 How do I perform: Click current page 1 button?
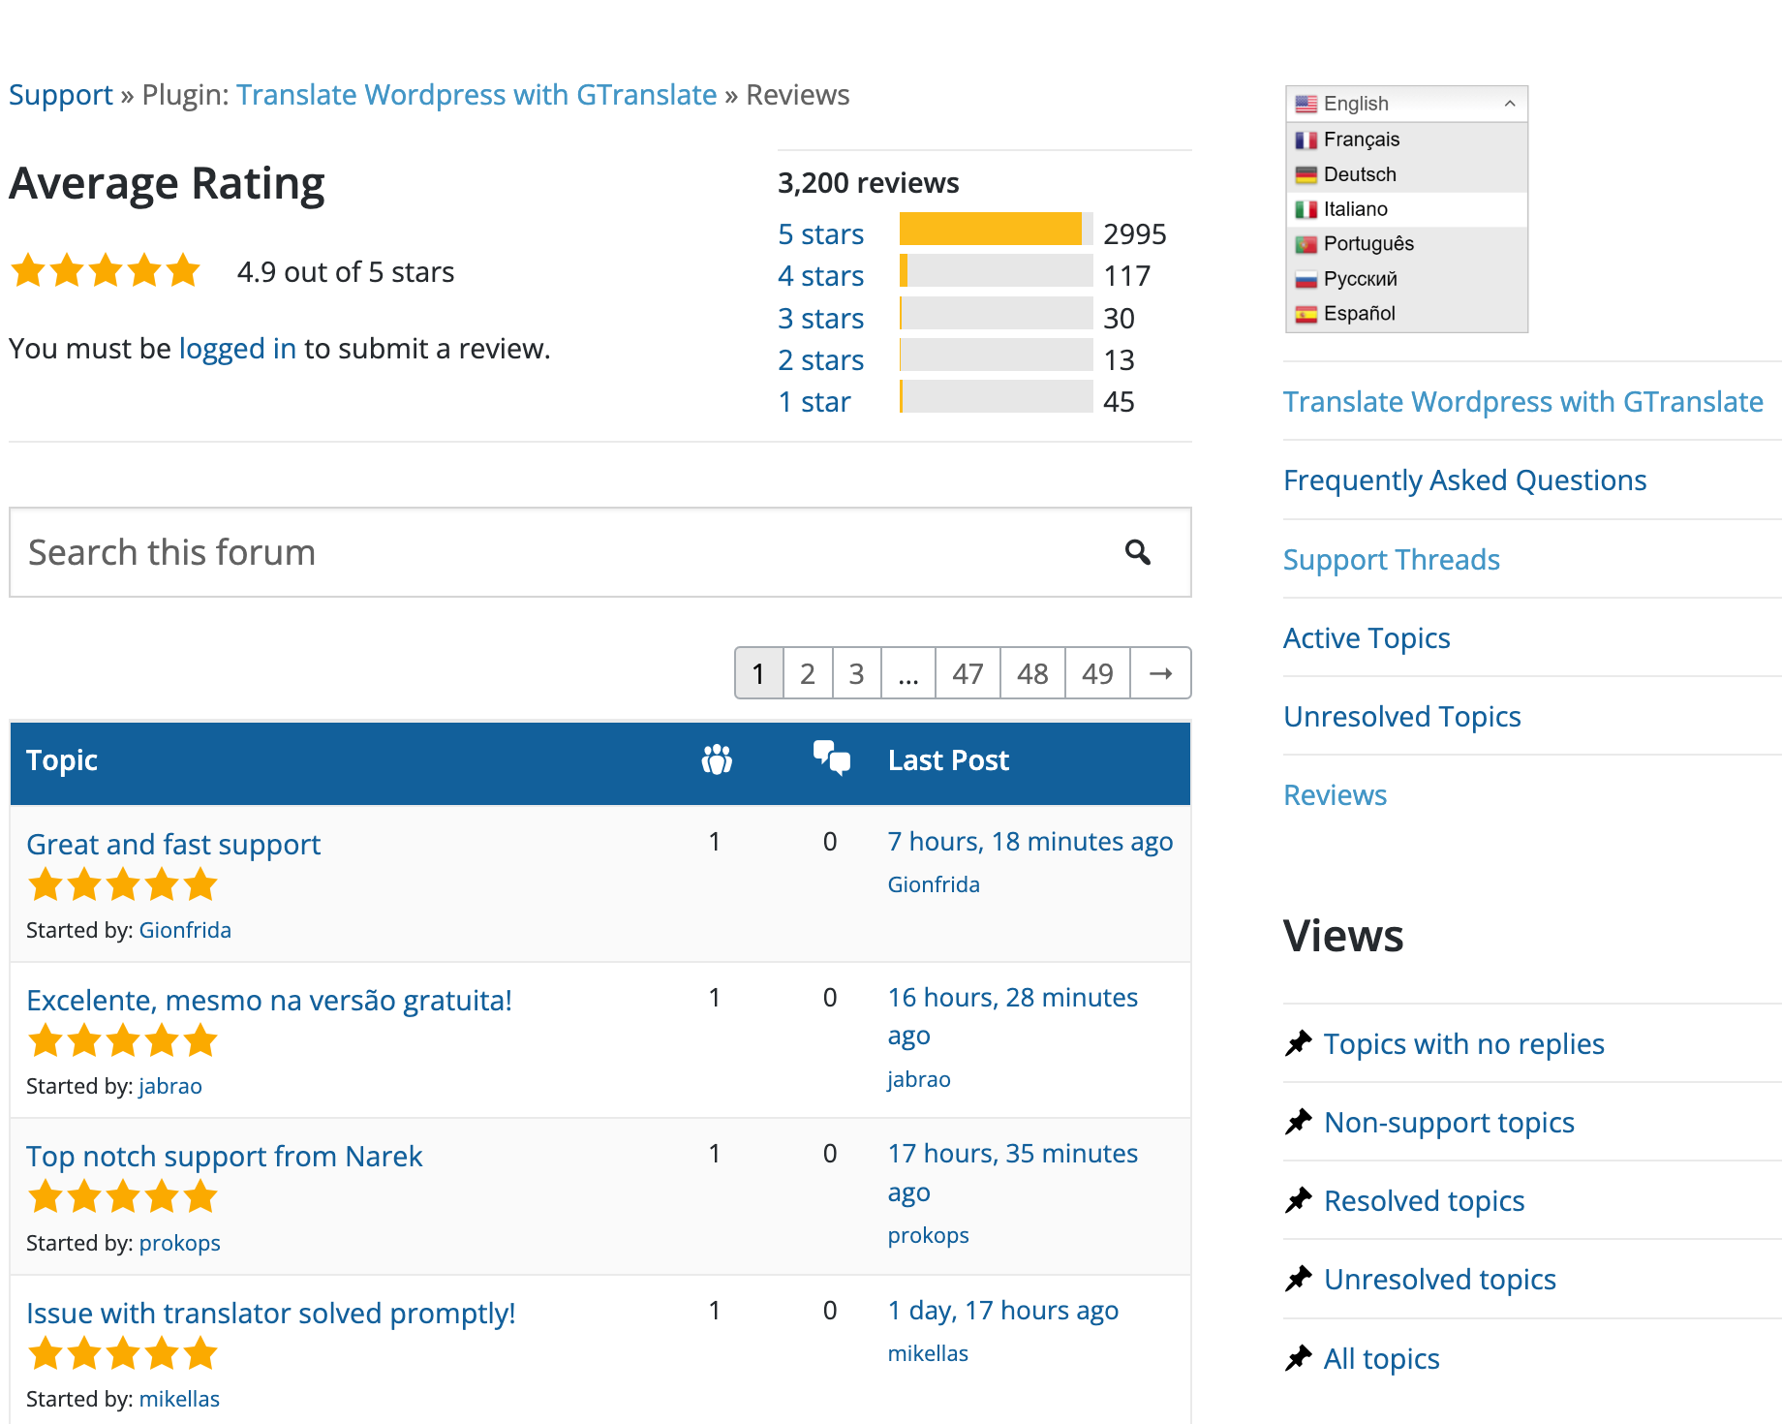tap(758, 673)
